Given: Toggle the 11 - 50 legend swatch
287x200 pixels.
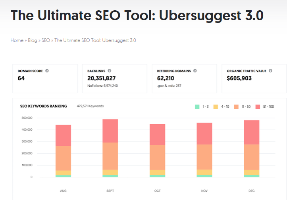Looking at the screenshot, I should (236, 107).
